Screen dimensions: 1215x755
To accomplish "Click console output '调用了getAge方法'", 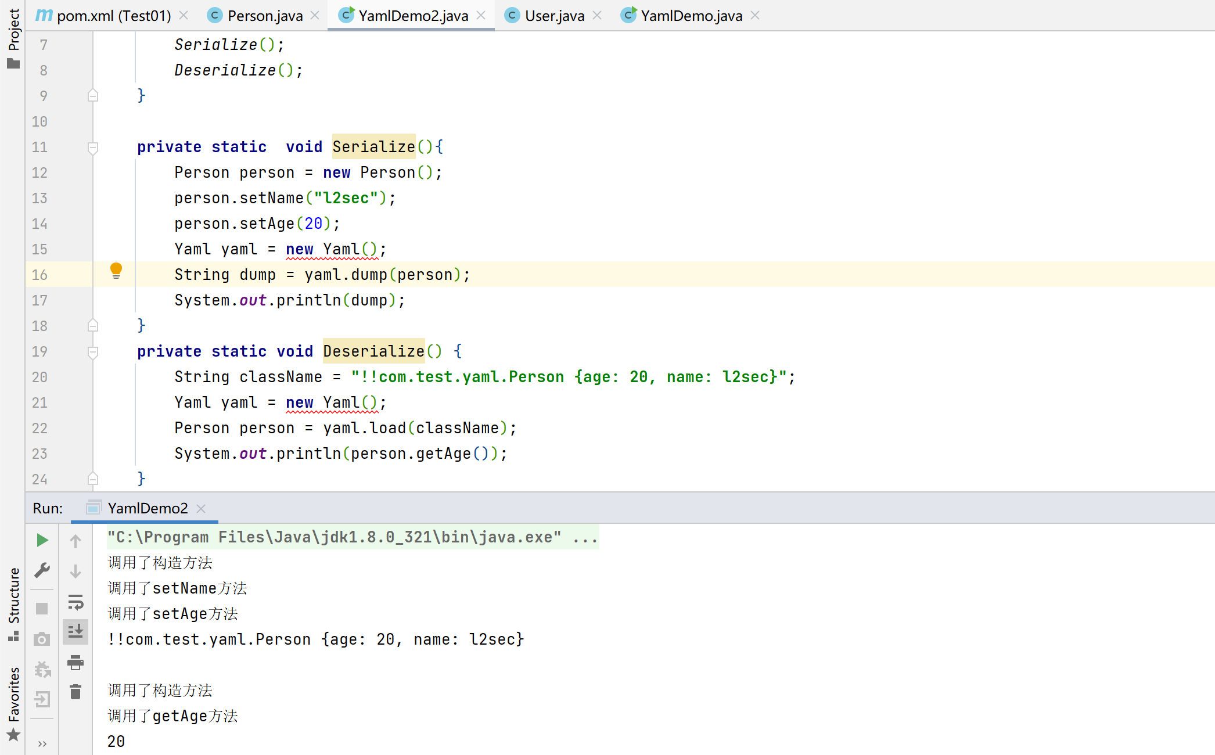I will pos(173,716).
